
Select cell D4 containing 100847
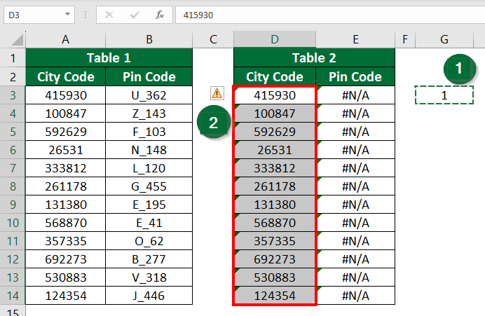(x=275, y=114)
